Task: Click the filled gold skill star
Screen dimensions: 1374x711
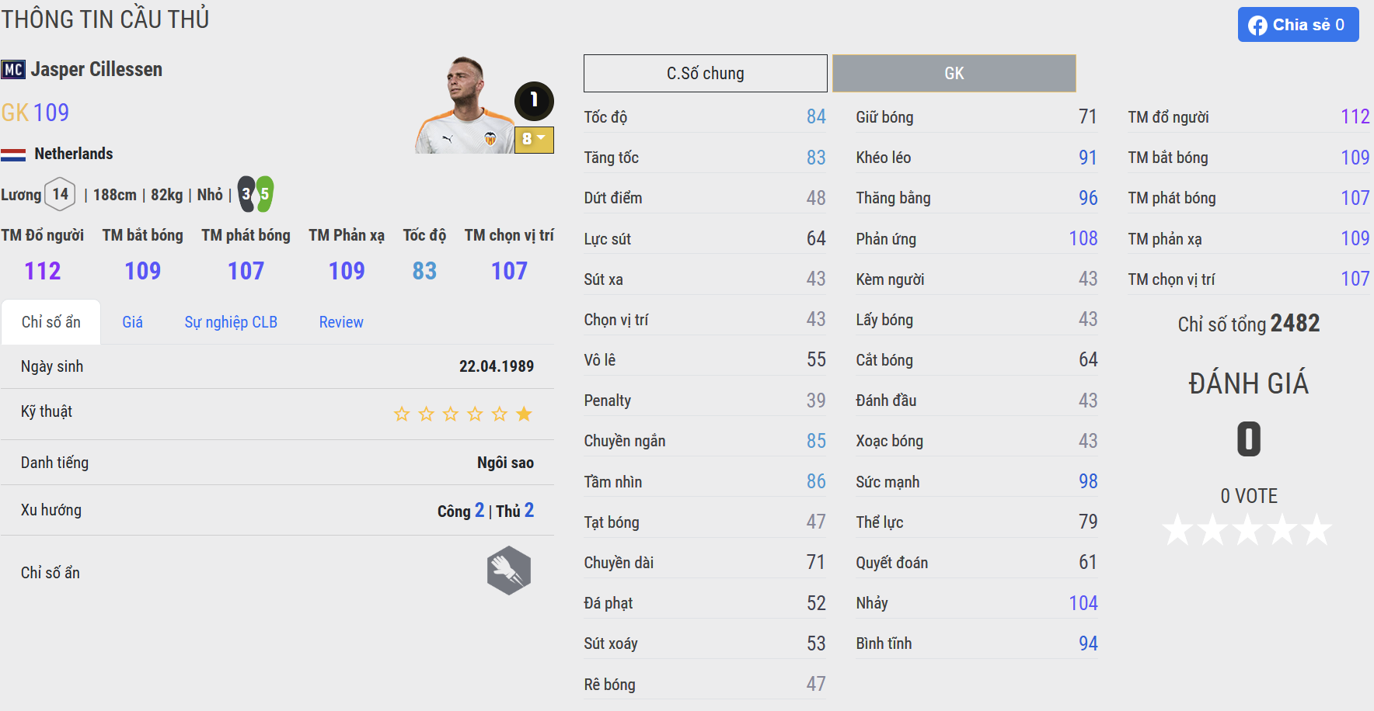Action: (x=525, y=414)
